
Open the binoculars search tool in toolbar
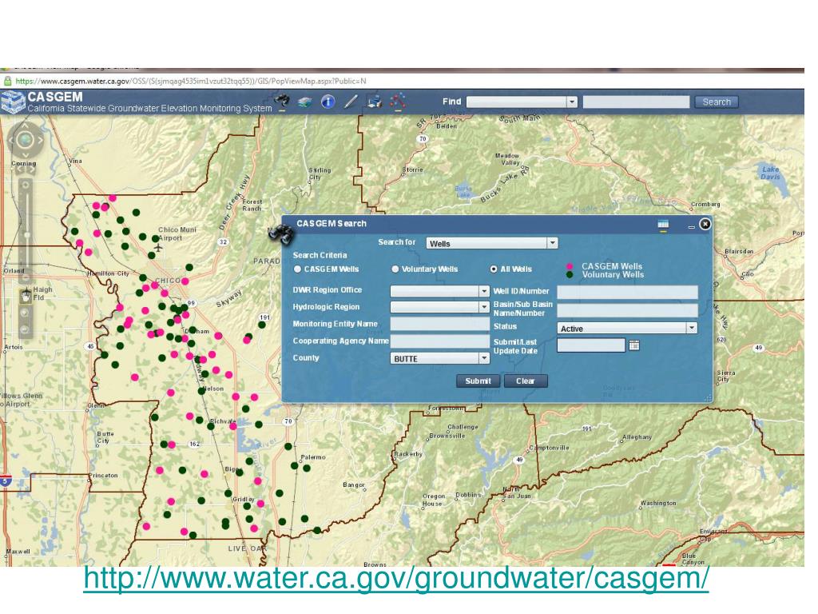click(283, 100)
